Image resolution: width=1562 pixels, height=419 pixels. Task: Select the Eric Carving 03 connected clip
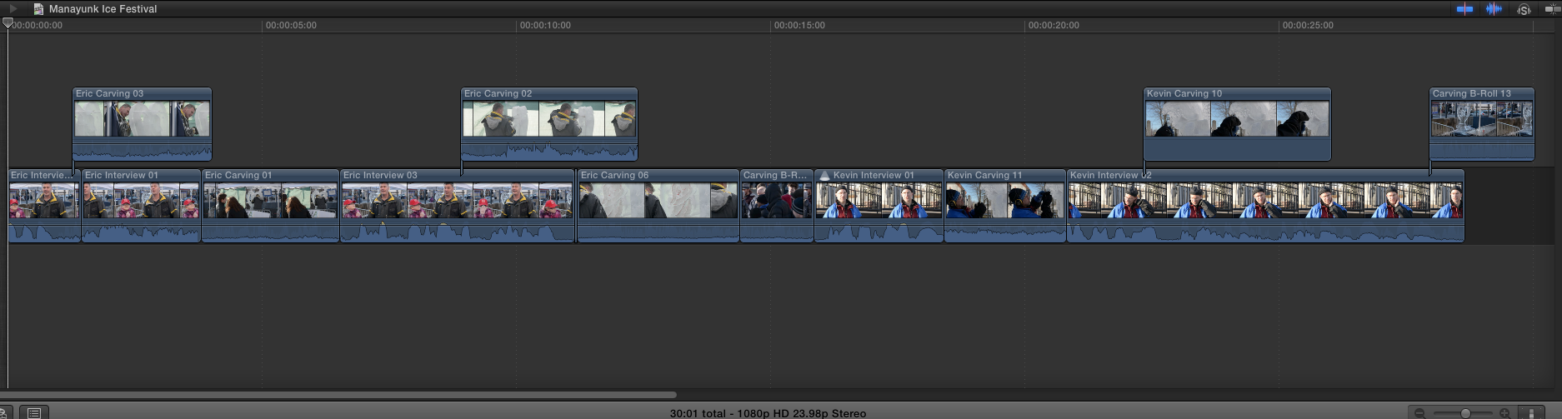[x=142, y=123]
